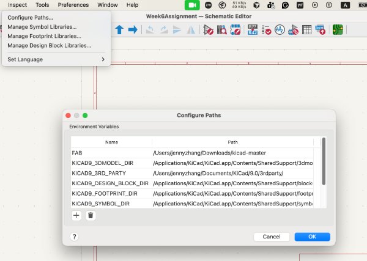Click the rotate counterclockwise toolbar icon
This screenshot has width=367, height=261.
[150, 30]
